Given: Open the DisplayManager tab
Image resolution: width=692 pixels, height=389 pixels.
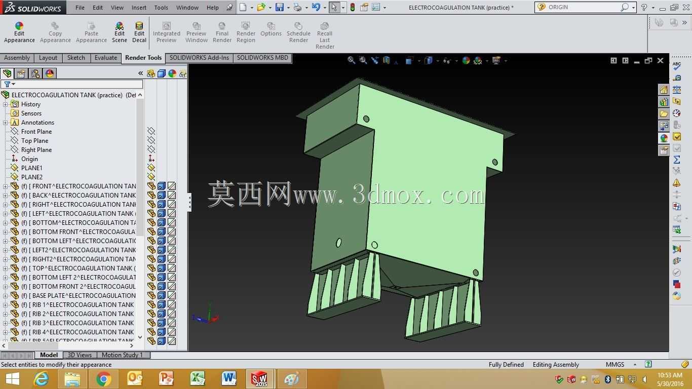Looking at the screenshot, I should click(x=50, y=73).
